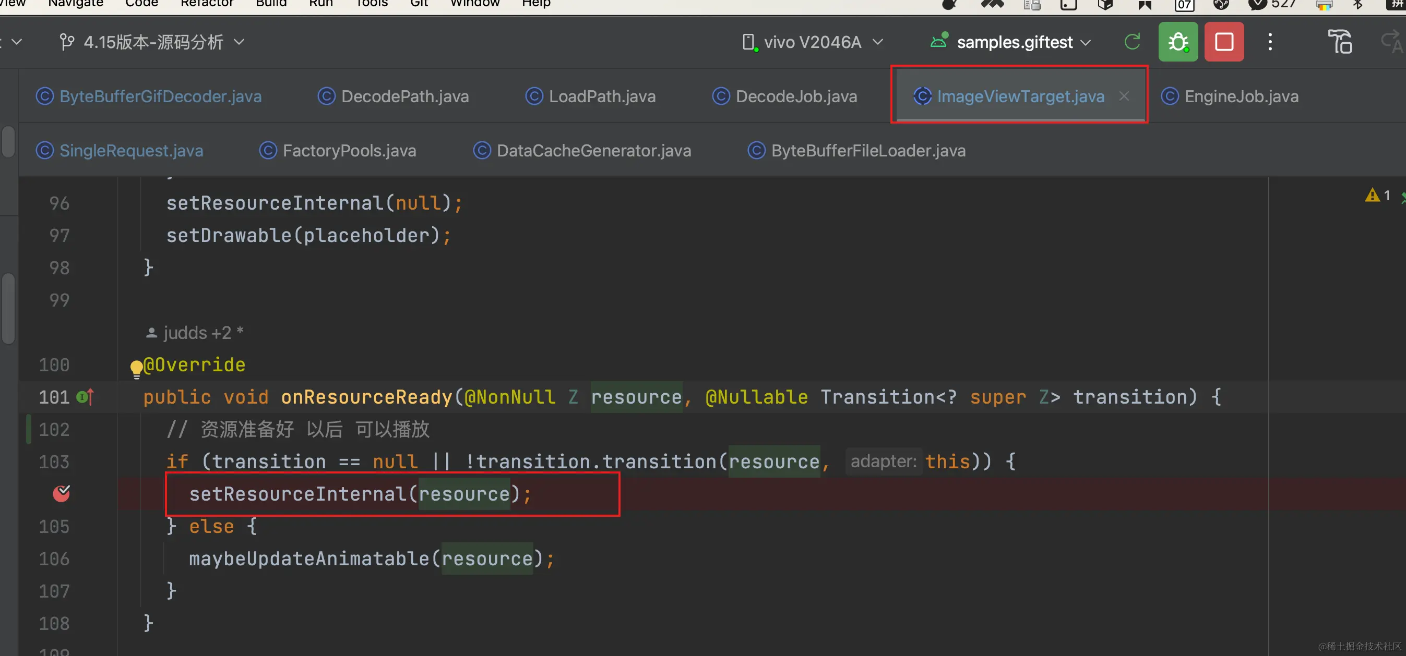Viewport: 1406px width, 656px height.
Task: Click the green Debug bug button
Action: pos(1177,42)
